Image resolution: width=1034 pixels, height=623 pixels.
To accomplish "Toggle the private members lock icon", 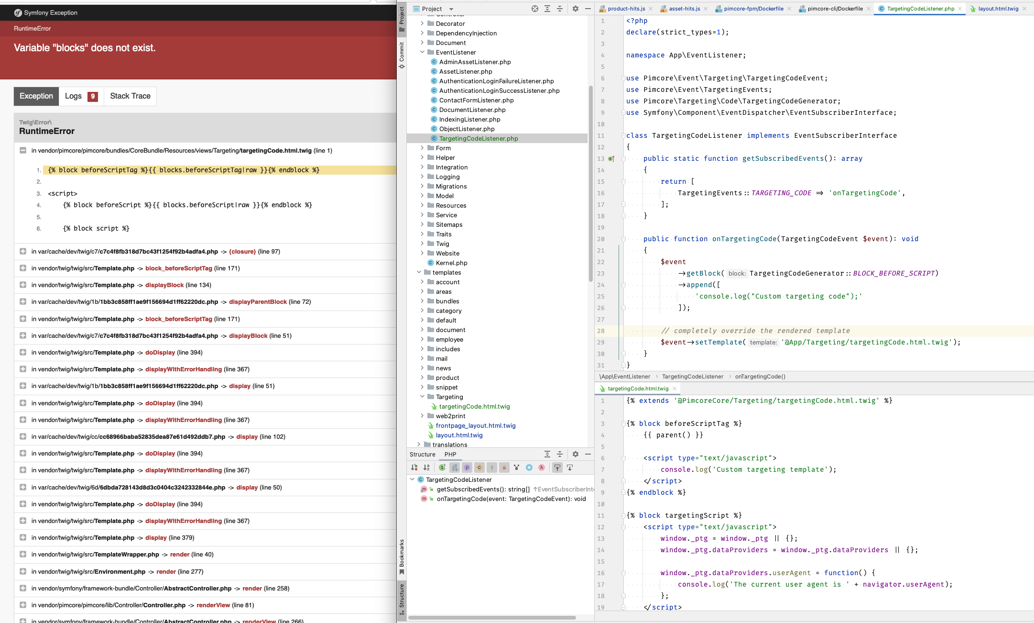I will [x=504, y=467].
